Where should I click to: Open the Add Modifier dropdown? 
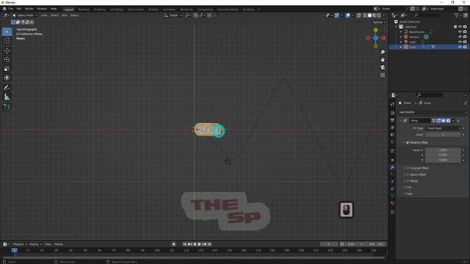click(433, 112)
